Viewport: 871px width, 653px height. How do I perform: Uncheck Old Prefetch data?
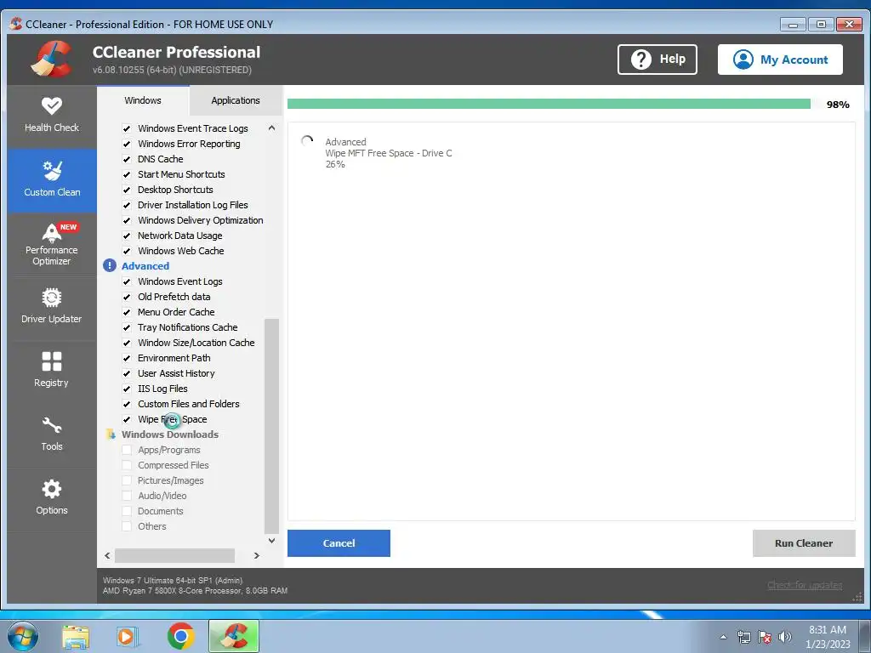click(x=127, y=297)
